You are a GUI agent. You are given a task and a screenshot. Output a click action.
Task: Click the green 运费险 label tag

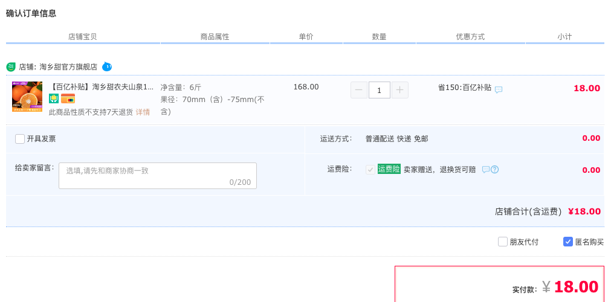(389, 169)
